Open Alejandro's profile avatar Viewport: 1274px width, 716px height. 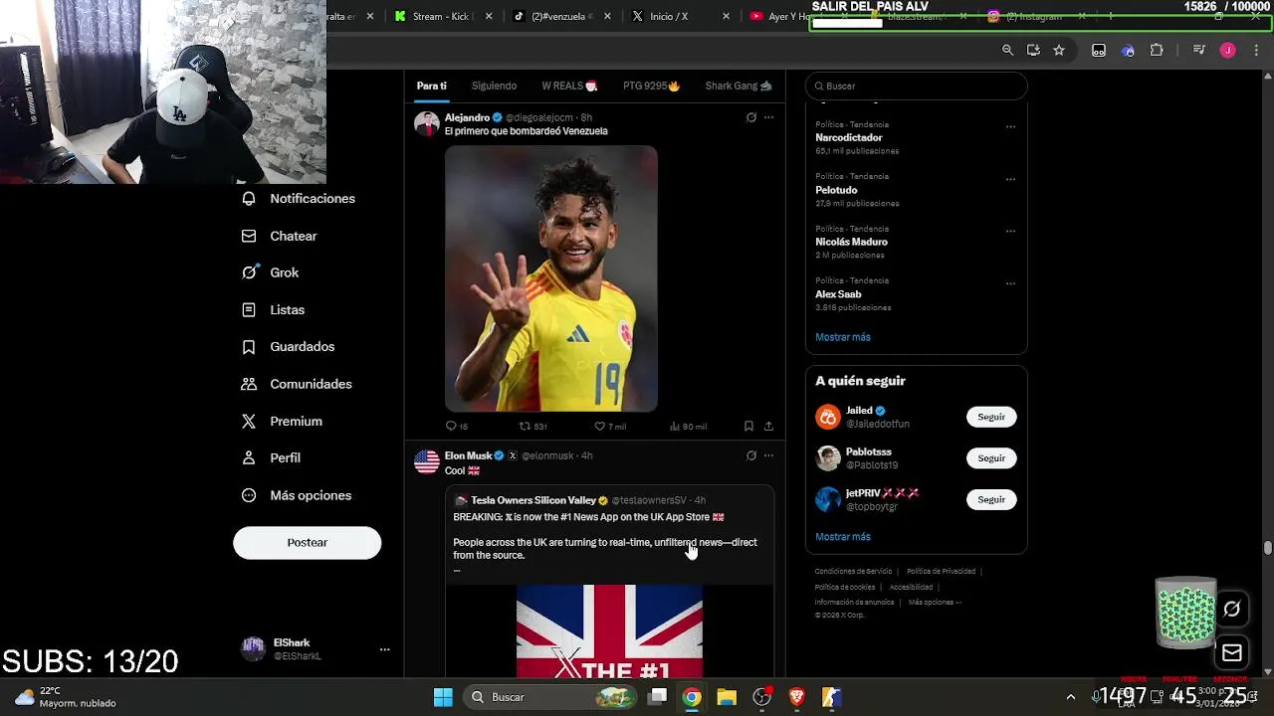point(427,123)
